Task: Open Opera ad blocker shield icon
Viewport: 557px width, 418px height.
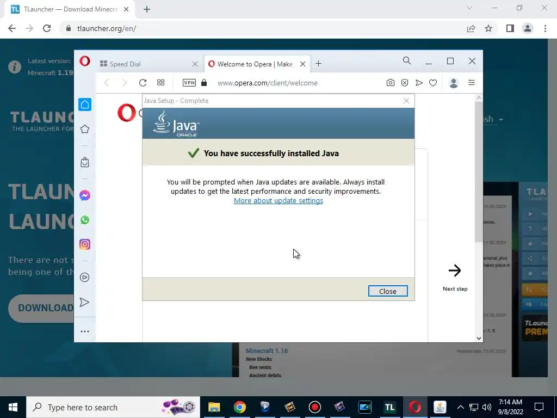Action: 405,83
